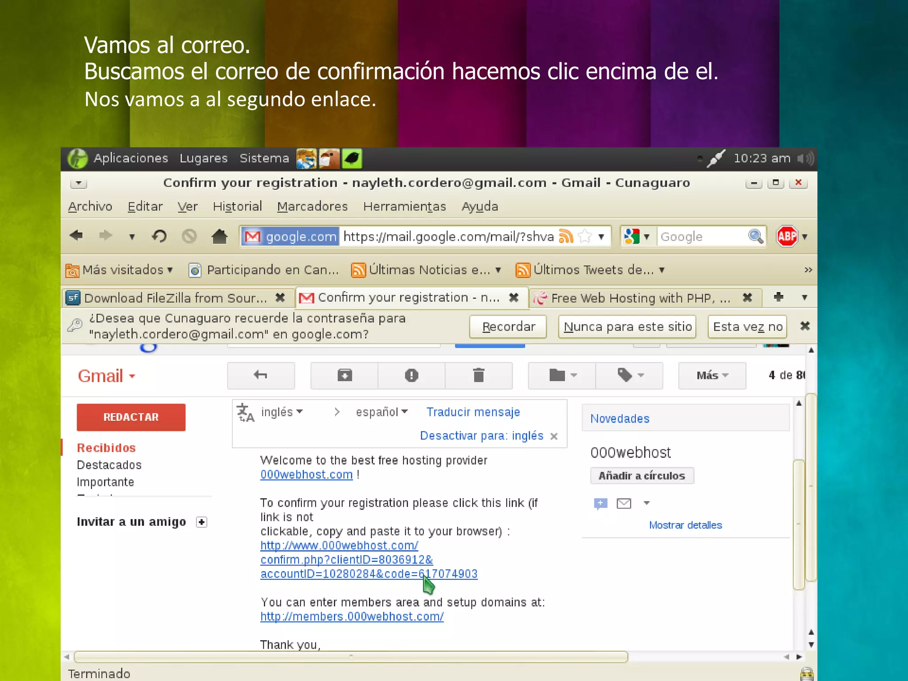This screenshot has width=908, height=681.
Task: Open the Aplicaciones system menu
Action: pos(131,158)
